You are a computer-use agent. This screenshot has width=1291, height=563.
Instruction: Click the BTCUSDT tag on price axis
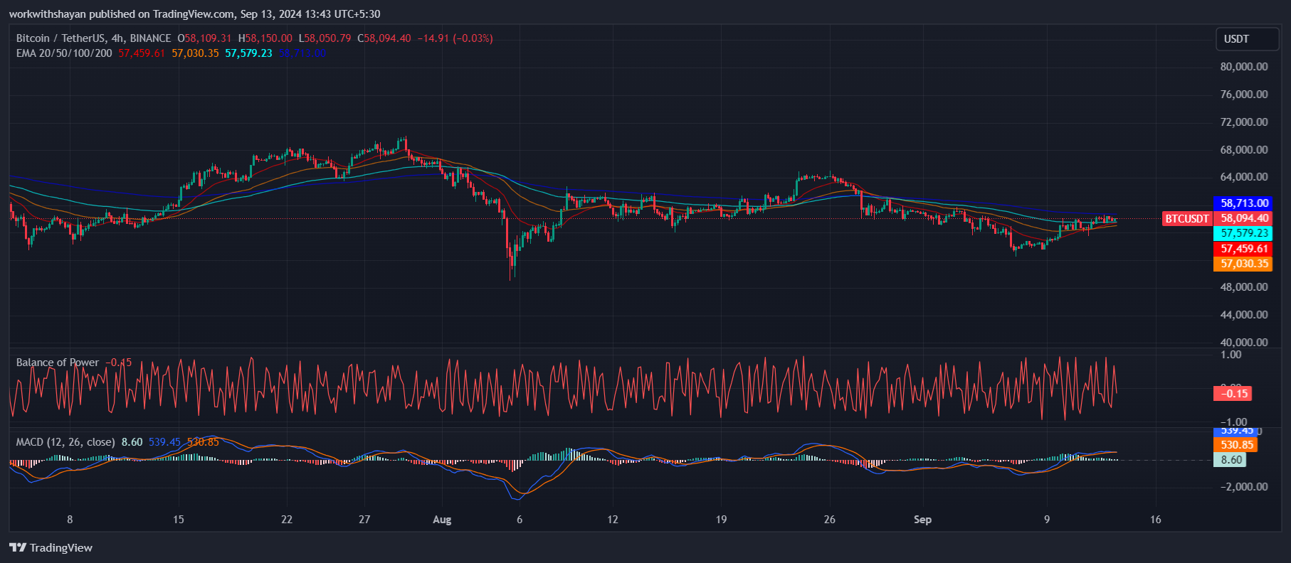(1186, 219)
